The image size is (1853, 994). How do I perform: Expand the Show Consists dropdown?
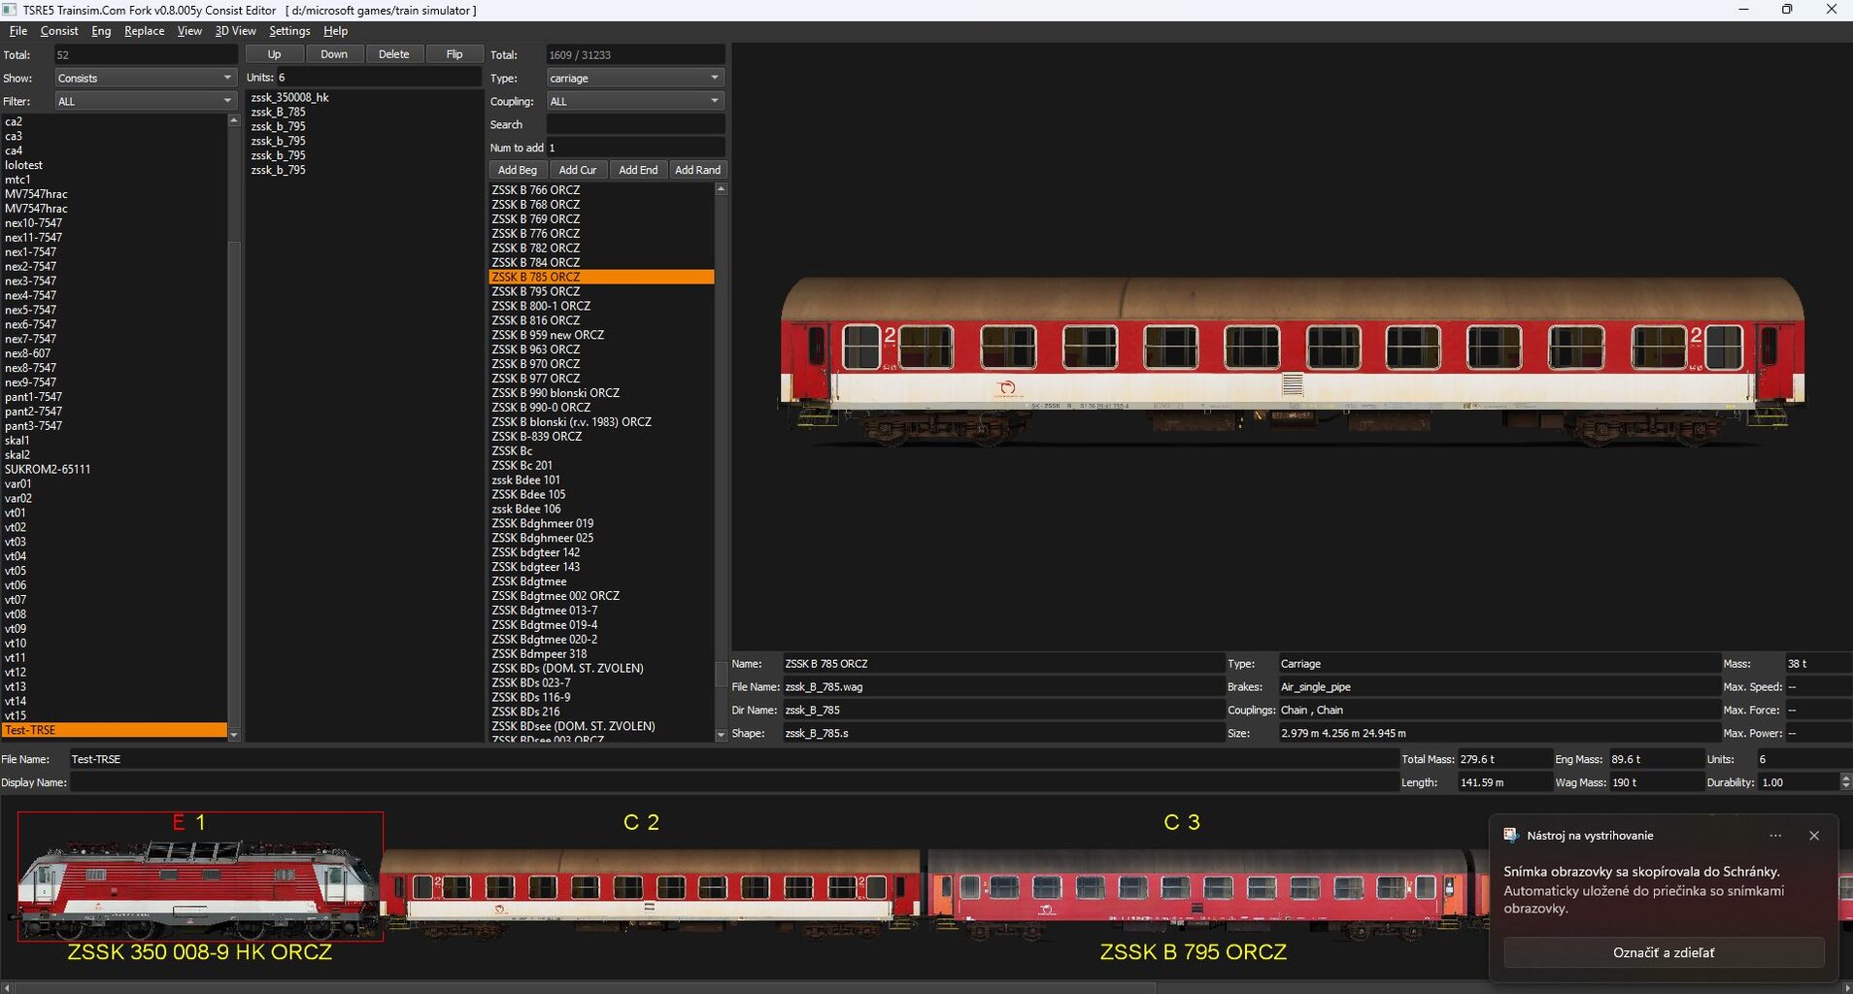click(144, 78)
